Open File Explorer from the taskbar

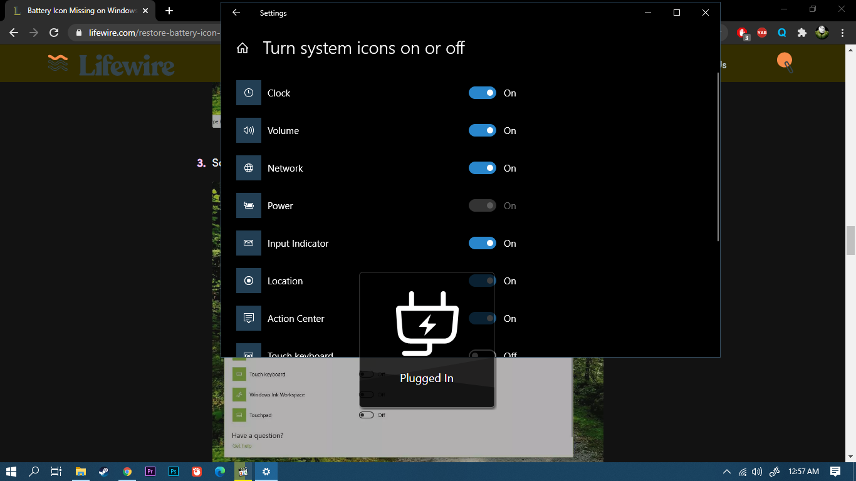tap(81, 472)
